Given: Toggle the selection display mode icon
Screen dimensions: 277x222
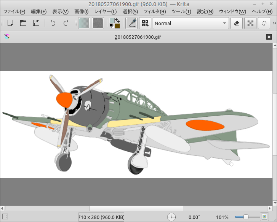Looking at the screenshot, I should click(x=5, y=217).
